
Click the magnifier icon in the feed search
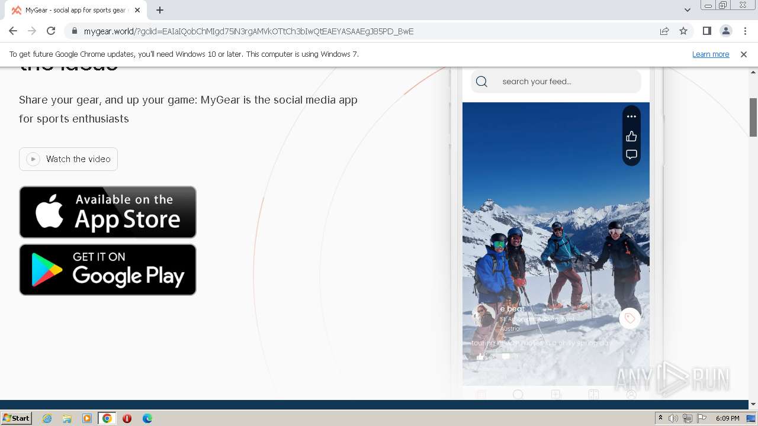(481, 82)
